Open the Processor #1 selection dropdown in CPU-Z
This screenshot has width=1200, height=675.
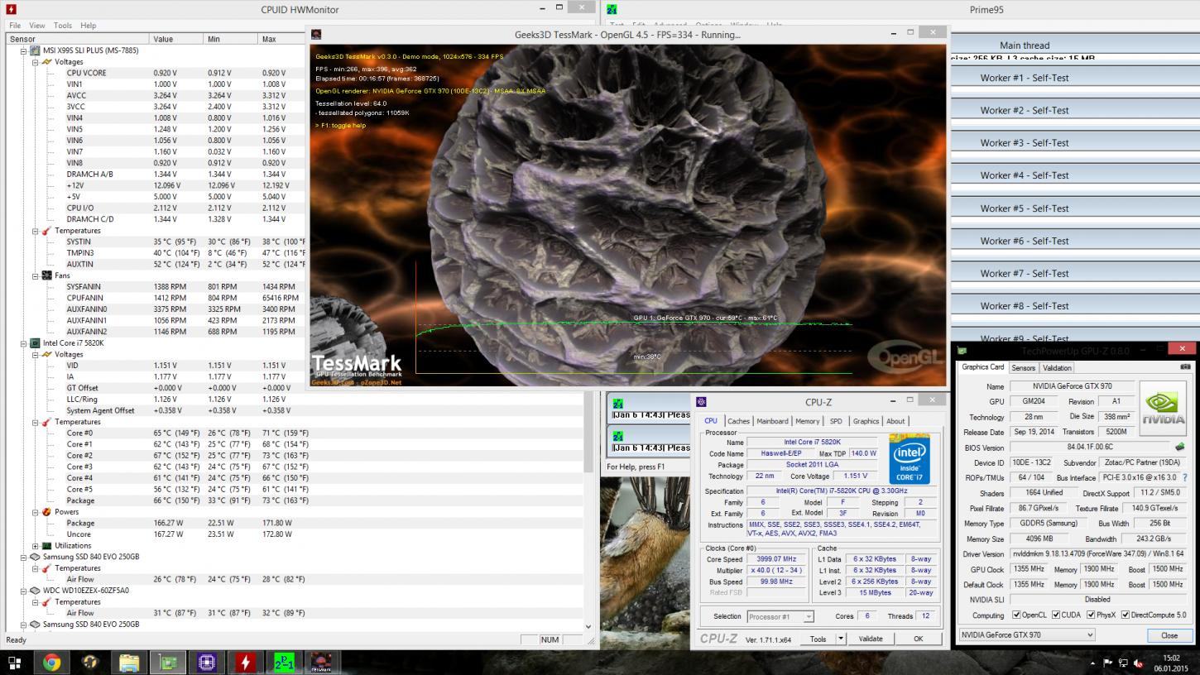coord(780,616)
